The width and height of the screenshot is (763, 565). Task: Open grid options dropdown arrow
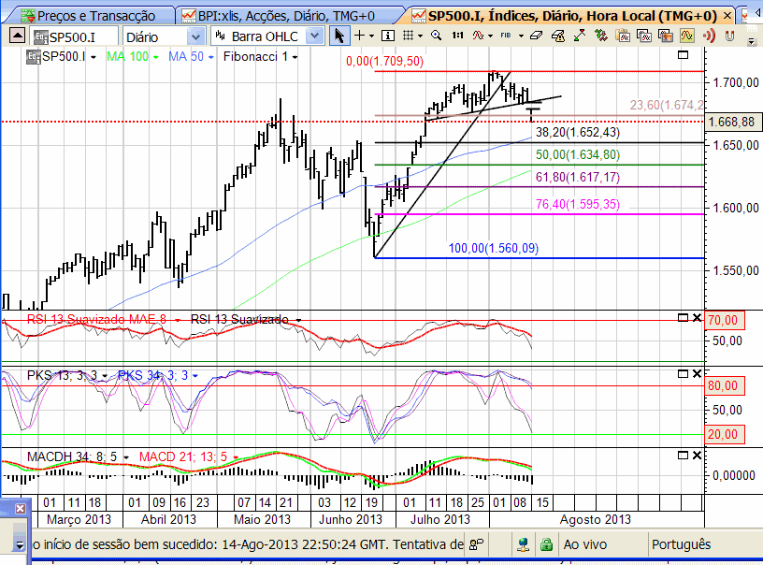click(420, 36)
